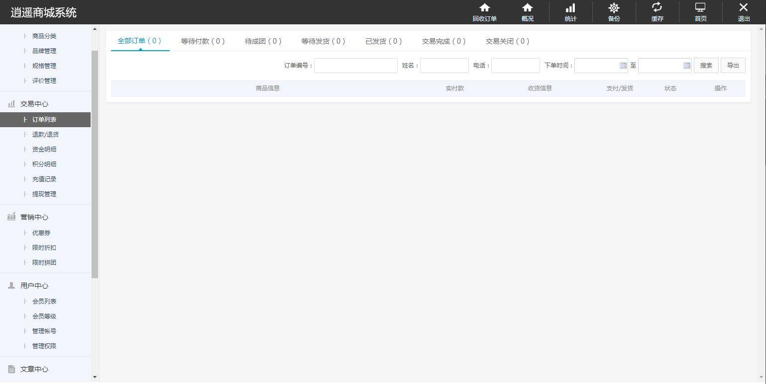Open the 首页 homepage icon
The width and height of the screenshot is (766, 384).
coord(700,11)
